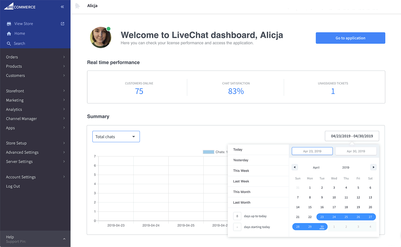Screen dimensions: 401x247
Task: Click the BigCommerce logo
Action: coord(20,6)
